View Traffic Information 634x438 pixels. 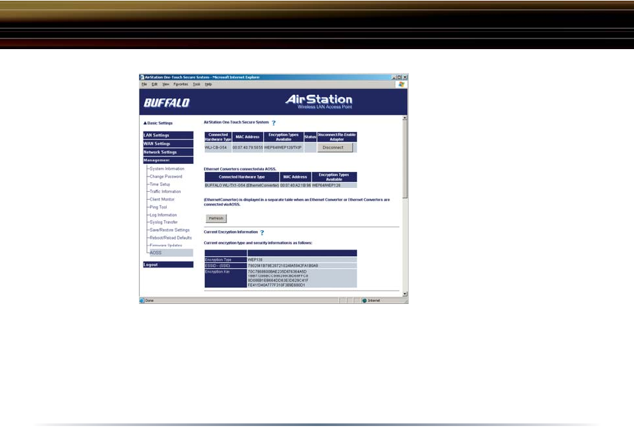[165, 192]
